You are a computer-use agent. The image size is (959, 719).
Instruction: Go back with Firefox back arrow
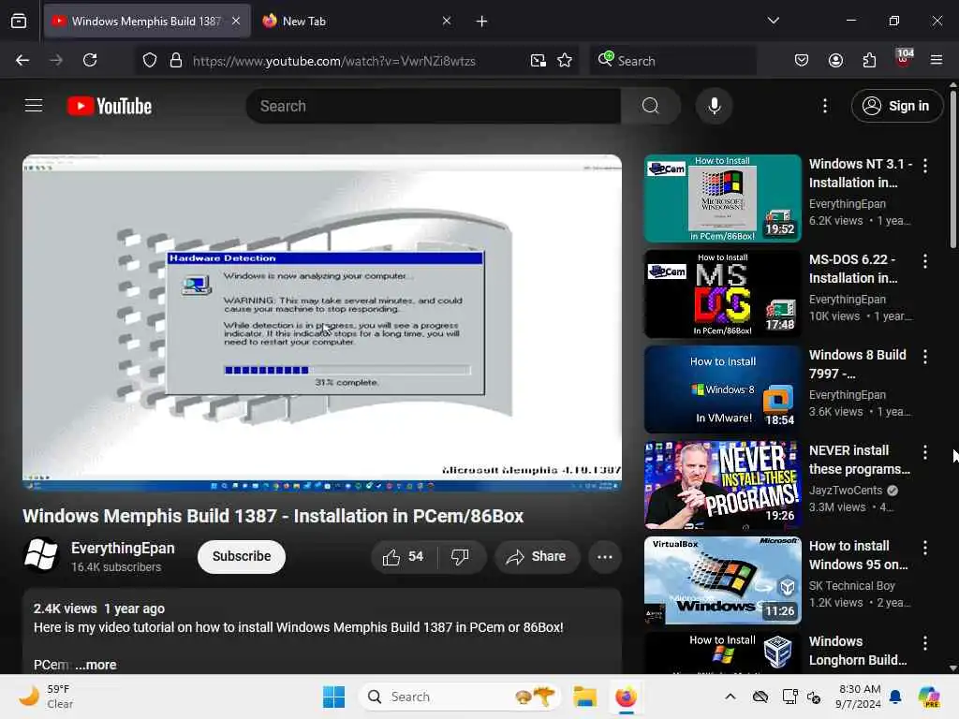point(22,60)
